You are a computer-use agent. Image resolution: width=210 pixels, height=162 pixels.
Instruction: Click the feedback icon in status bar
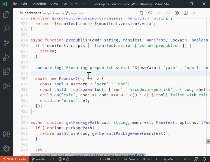coord(196,159)
